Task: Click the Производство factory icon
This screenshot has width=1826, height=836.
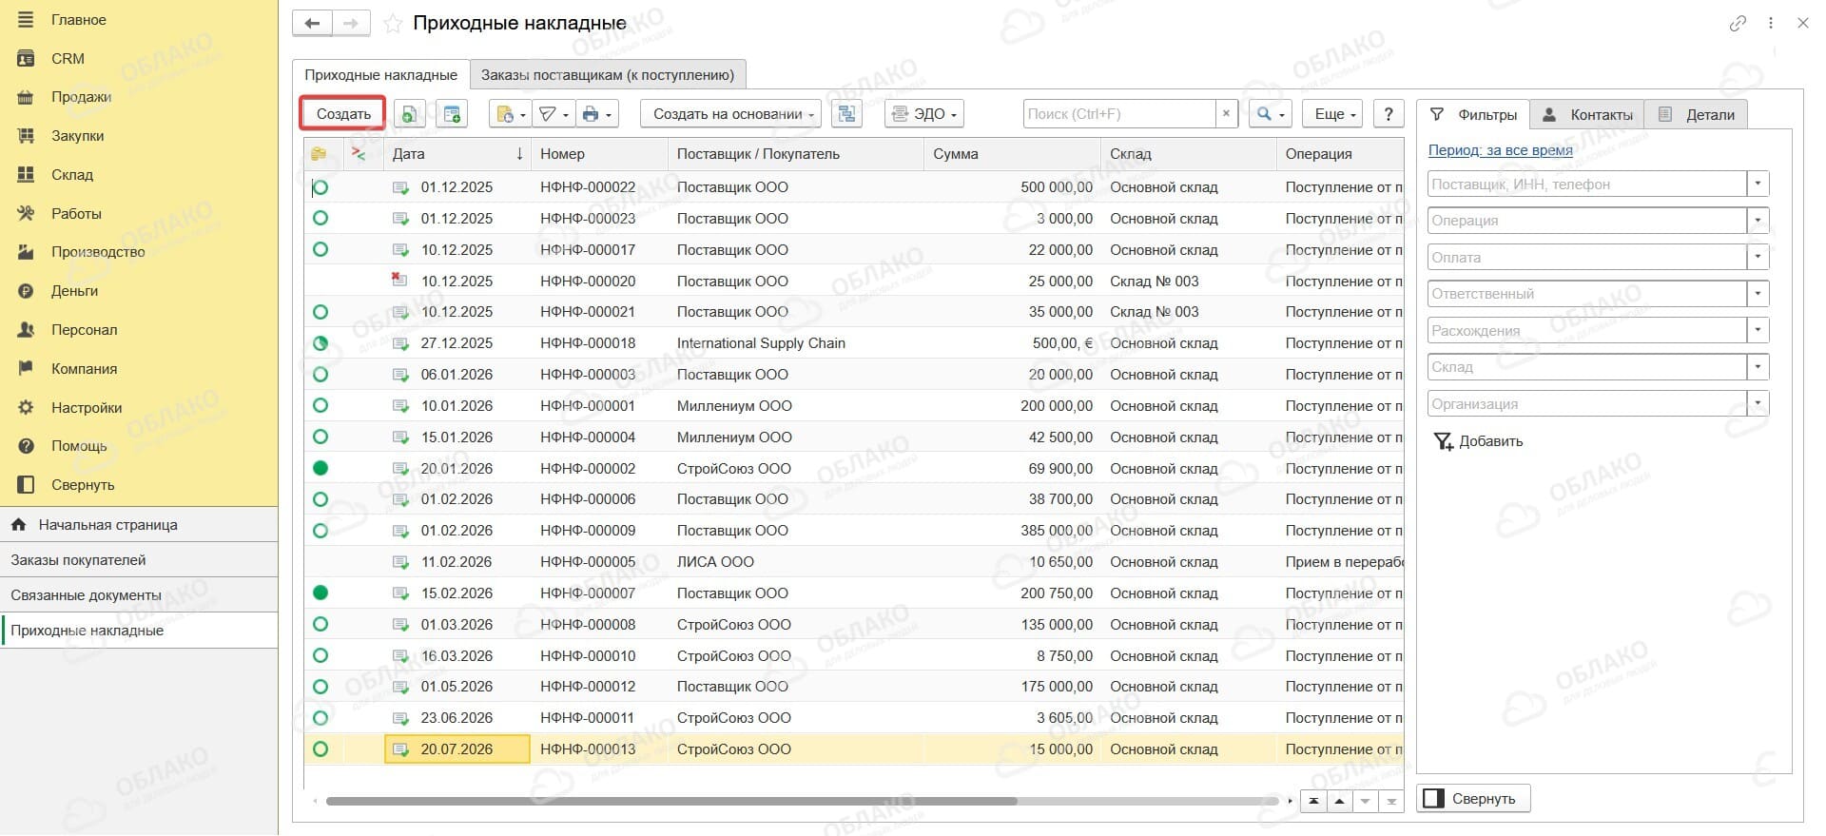Action: tap(26, 252)
